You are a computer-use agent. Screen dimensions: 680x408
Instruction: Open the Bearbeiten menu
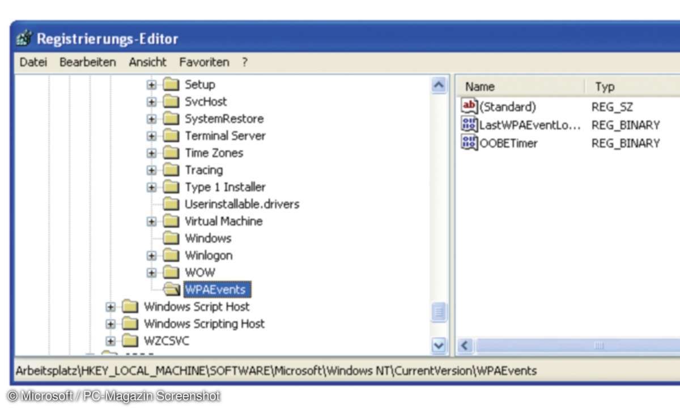tap(88, 62)
